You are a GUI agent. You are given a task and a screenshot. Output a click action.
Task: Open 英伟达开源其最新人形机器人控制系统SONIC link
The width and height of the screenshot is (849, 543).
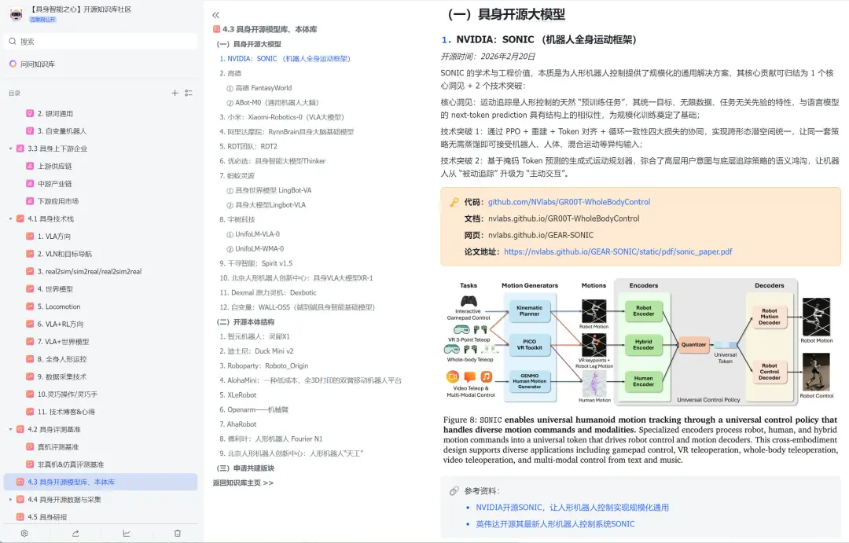tap(555, 524)
